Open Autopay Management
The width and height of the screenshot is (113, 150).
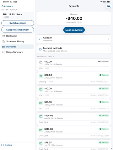click(x=18, y=30)
